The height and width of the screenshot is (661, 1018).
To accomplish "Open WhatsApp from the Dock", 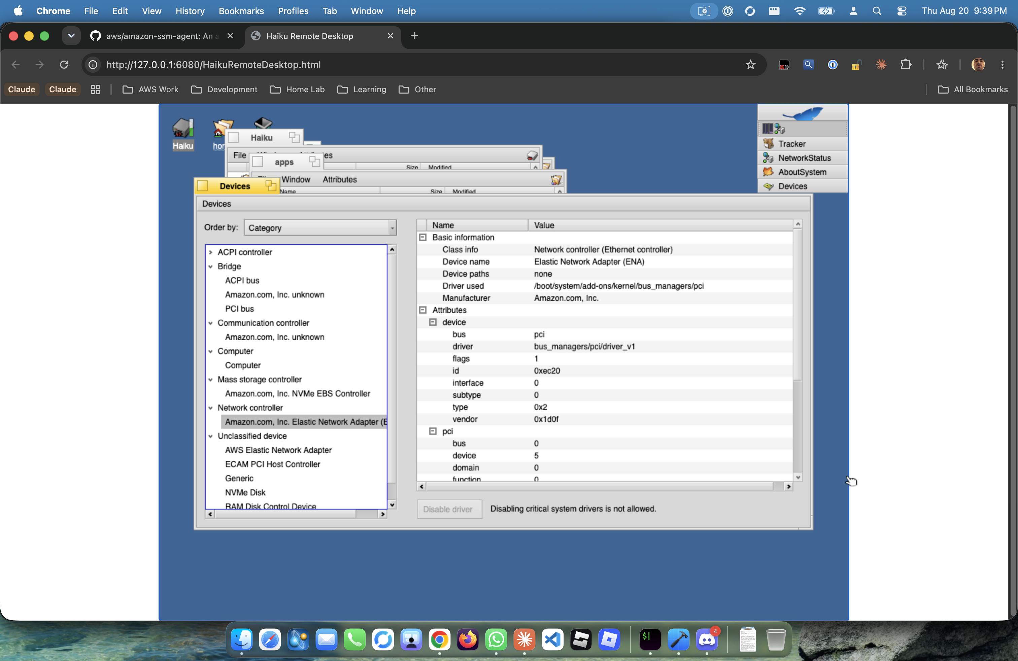I will [x=496, y=639].
